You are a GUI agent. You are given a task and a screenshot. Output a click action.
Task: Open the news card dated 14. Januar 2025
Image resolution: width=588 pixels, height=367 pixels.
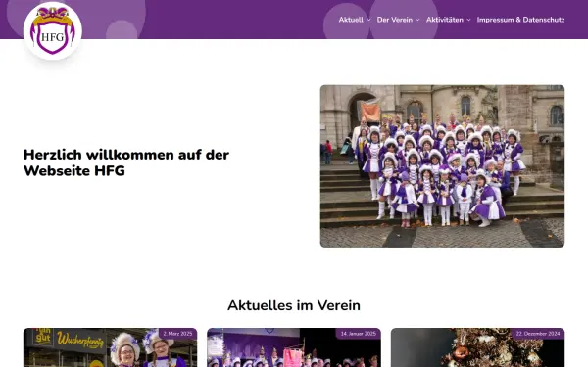point(294,347)
